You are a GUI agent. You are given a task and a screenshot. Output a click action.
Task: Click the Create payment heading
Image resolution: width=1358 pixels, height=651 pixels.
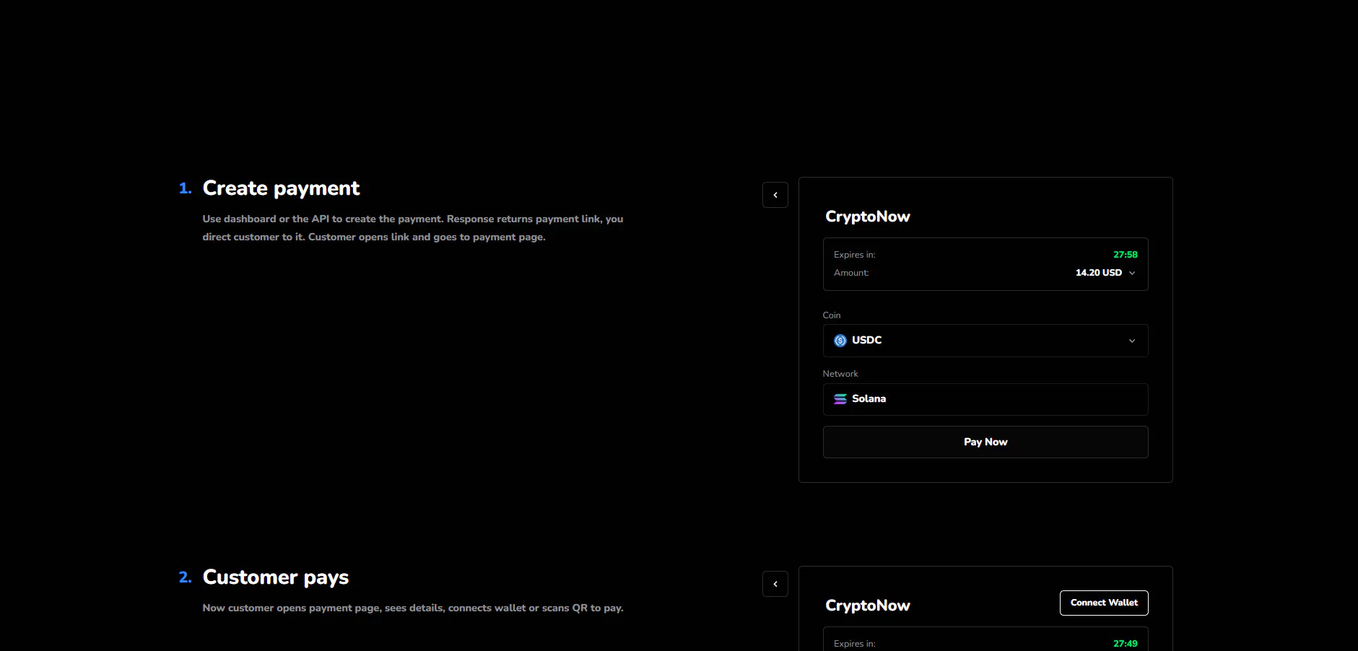click(281, 188)
